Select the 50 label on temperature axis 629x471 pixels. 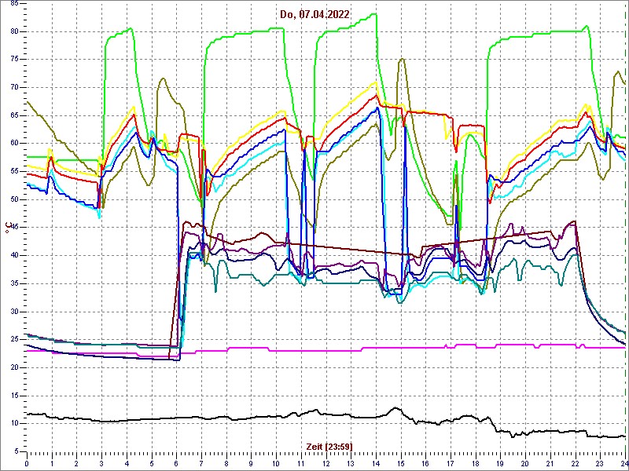pos(15,199)
